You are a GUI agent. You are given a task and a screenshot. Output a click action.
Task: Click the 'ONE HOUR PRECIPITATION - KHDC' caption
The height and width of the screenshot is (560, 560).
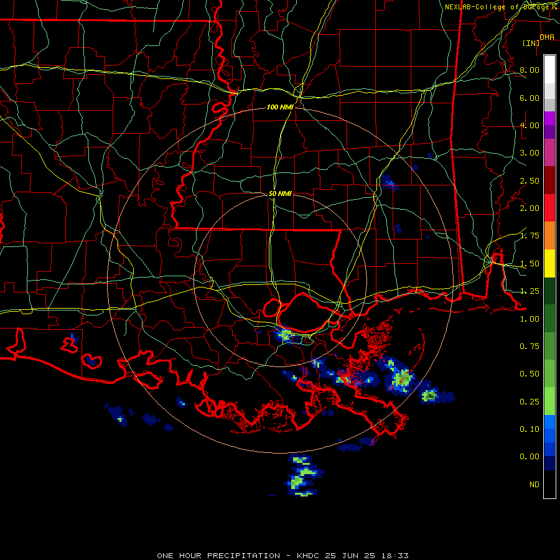[238, 556]
